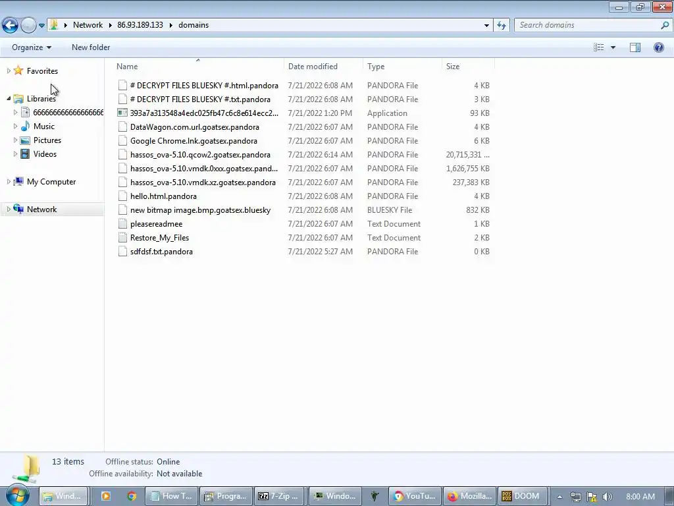
Task: Open recent pages dropdown next to Forward
Action: 41,26
